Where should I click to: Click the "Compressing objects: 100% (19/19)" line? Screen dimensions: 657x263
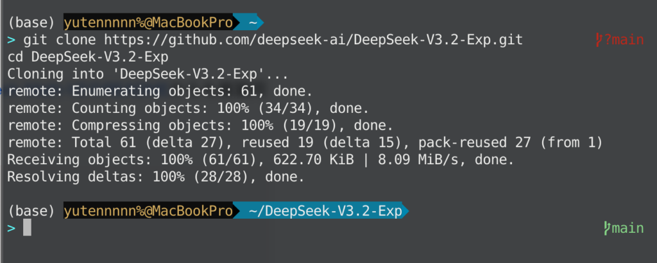point(199,124)
